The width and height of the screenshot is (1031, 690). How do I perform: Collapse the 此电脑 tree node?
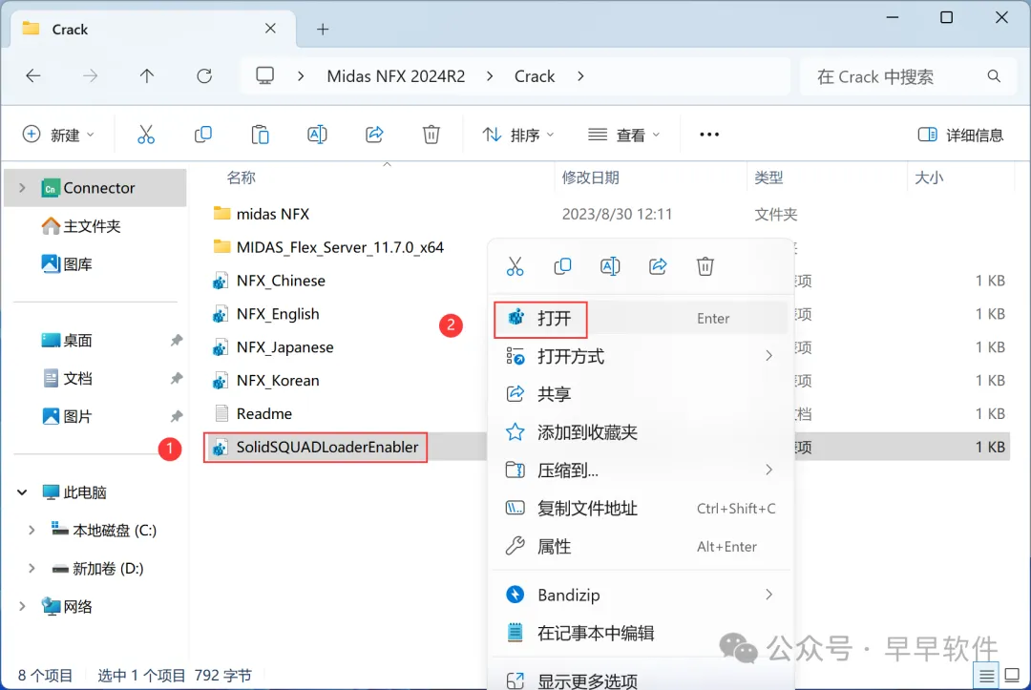click(x=22, y=492)
